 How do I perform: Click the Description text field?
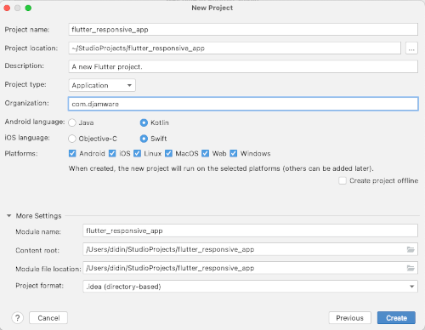[243, 66]
